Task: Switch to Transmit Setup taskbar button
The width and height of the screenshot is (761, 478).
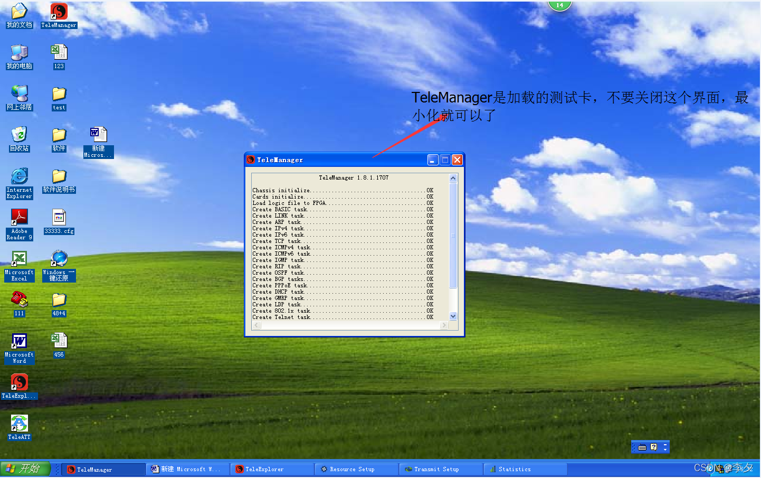Action: tap(442, 470)
